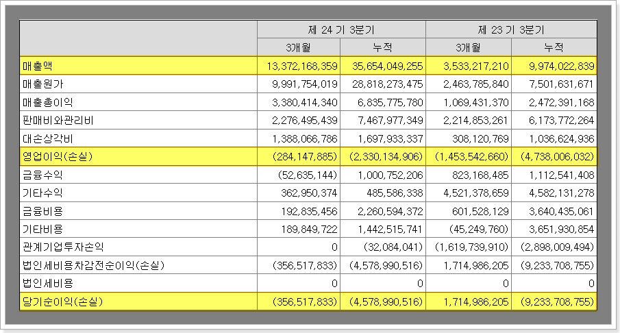Click the value (4,738,006,032)
Image resolution: width=620 pixels, height=333 pixels.
click(557, 157)
